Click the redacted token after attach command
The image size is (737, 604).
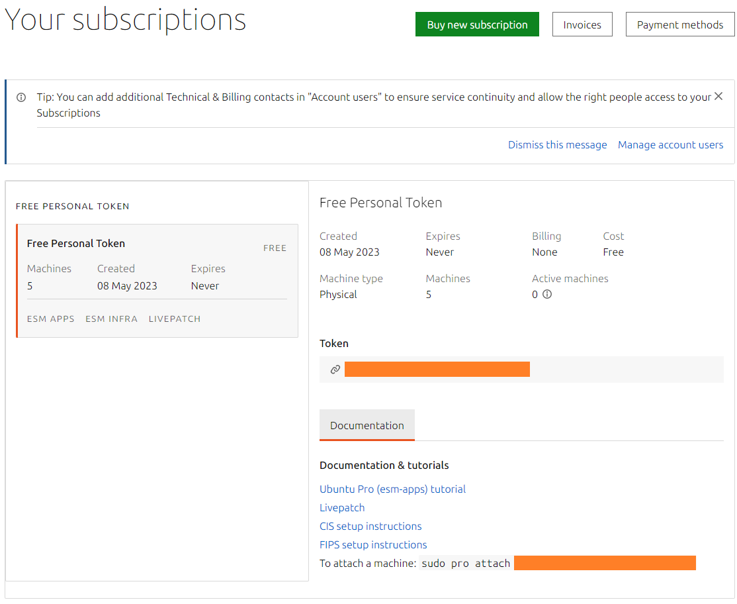[x=605, y=563]
